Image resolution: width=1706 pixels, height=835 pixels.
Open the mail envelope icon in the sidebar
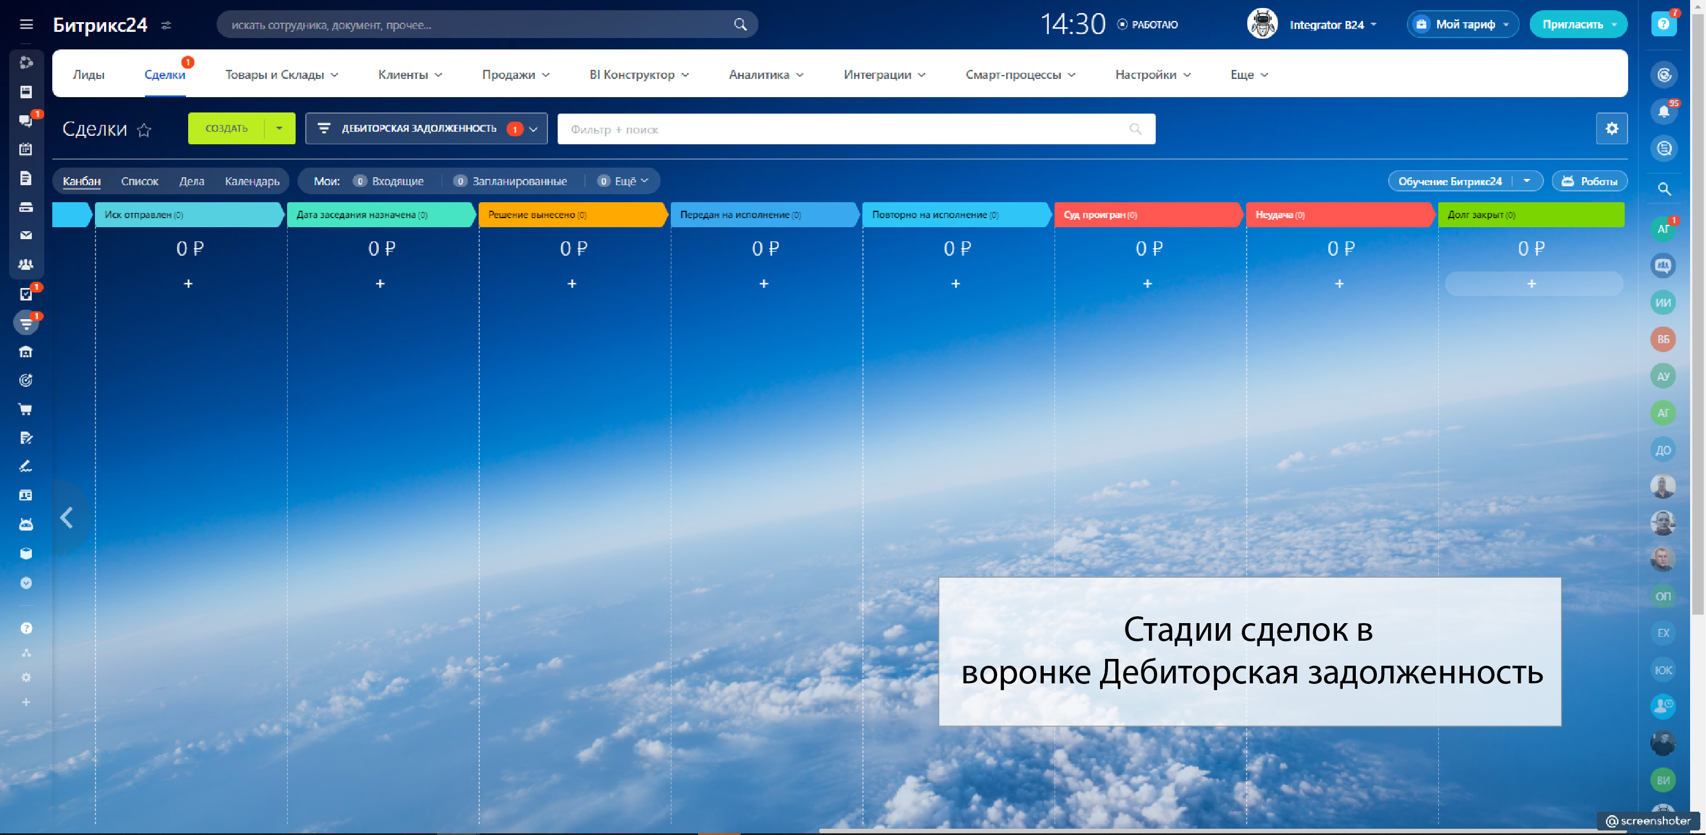26,235
